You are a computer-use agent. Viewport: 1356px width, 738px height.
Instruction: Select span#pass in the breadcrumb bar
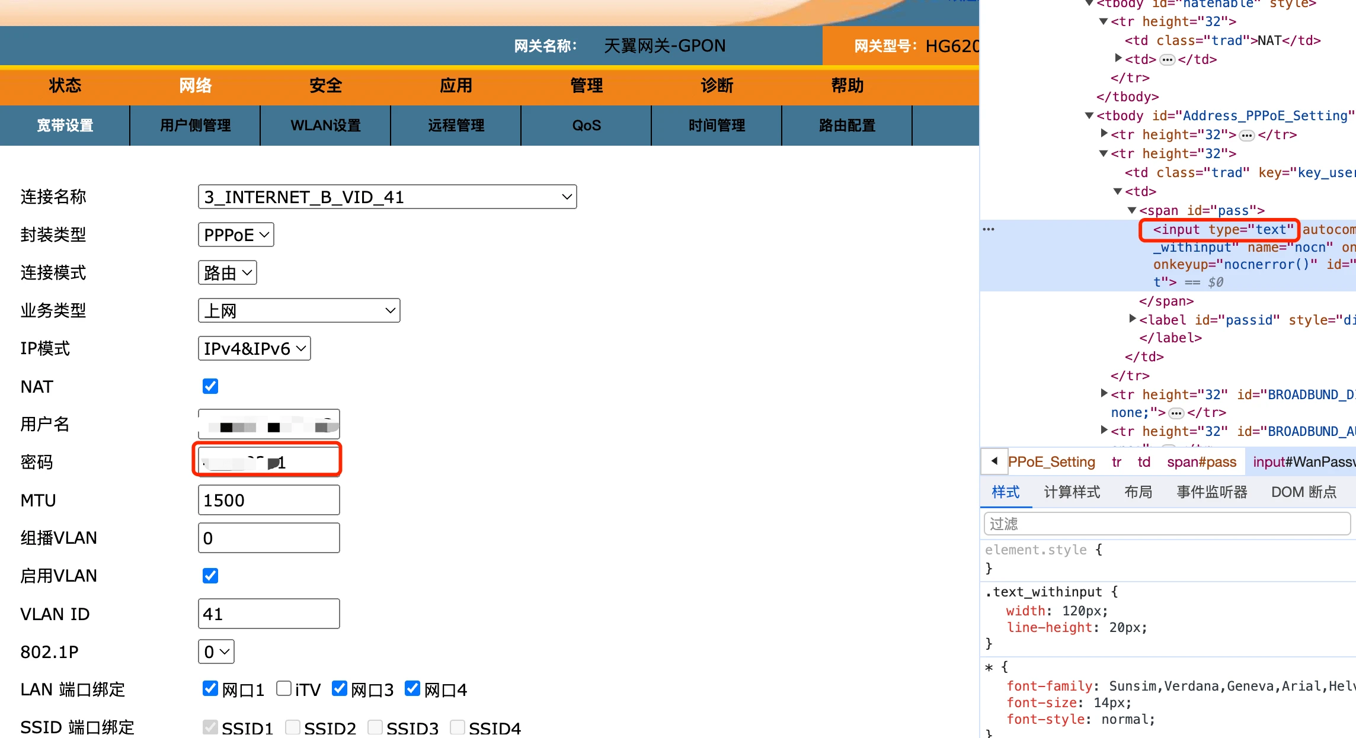(x=1201, y=461)
